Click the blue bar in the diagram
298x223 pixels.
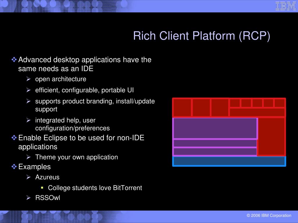pos(229,161)
